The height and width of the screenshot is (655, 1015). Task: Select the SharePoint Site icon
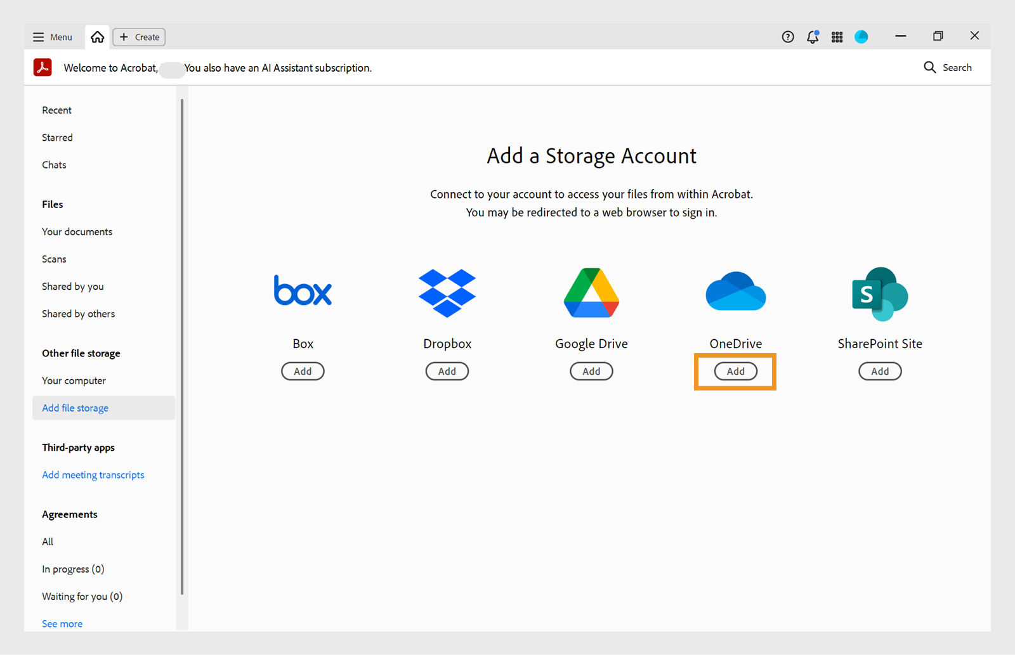coord(879,292)
